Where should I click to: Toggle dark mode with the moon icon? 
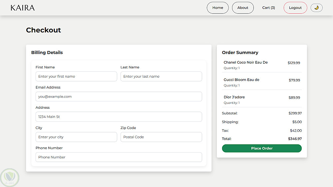(316, 8)
